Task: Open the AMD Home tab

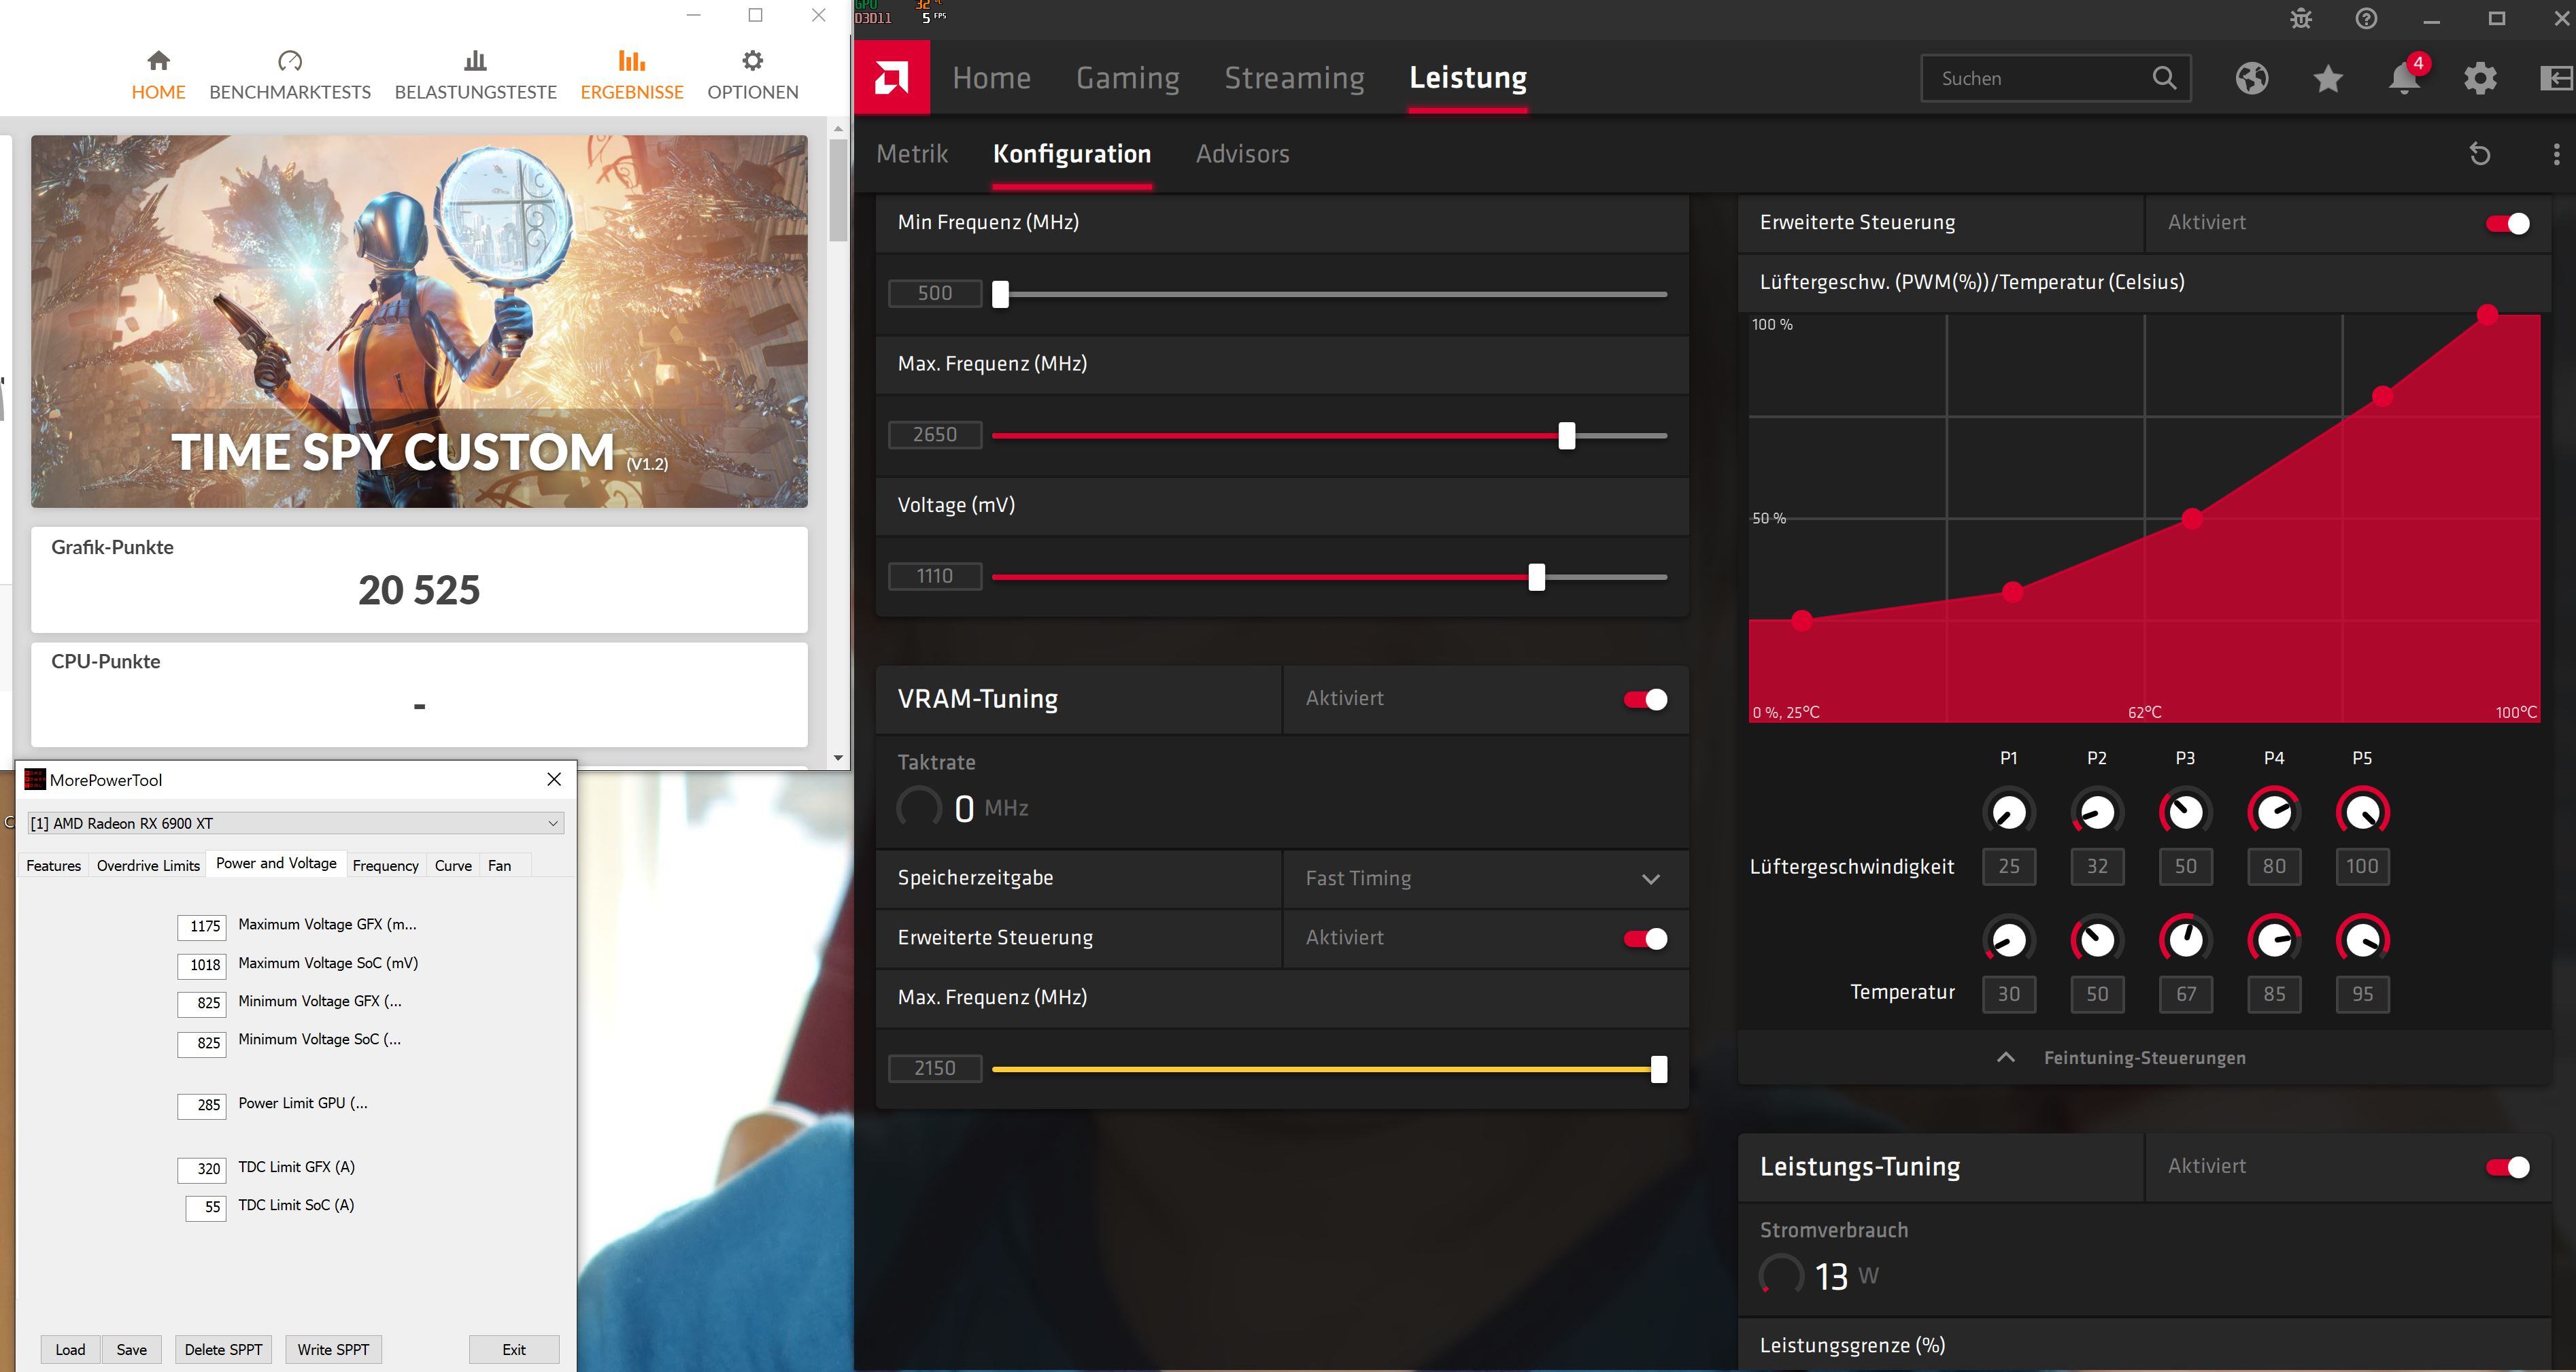Action: pyautogui.click(x=991, y=77)
